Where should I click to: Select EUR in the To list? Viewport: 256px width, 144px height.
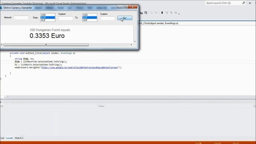pyautogui.click(x=90, y=18)
